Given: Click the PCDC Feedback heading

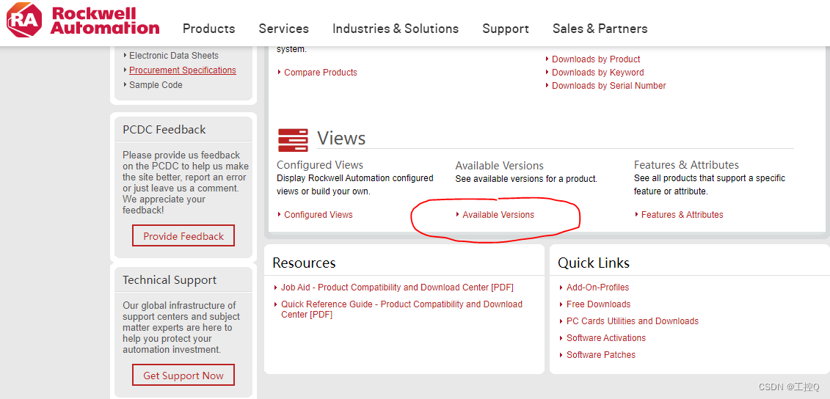Looking at the screenshot, I should [164, 130].
